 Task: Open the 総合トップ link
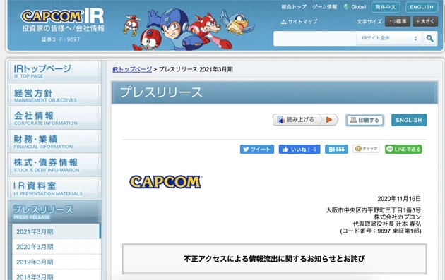tap(294, 7)
